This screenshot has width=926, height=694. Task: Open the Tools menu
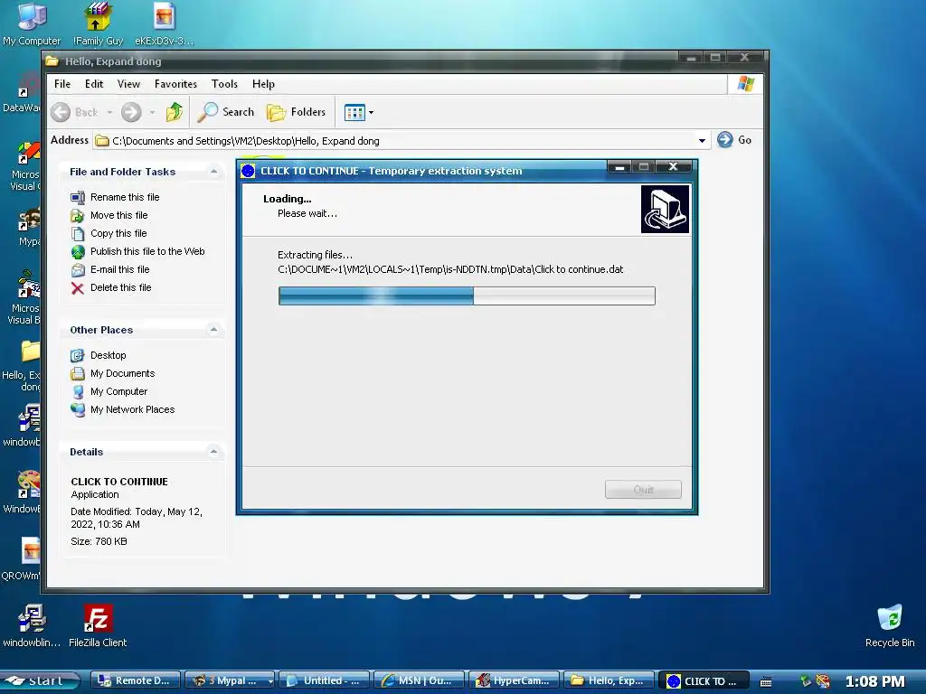tap(224, 84)
